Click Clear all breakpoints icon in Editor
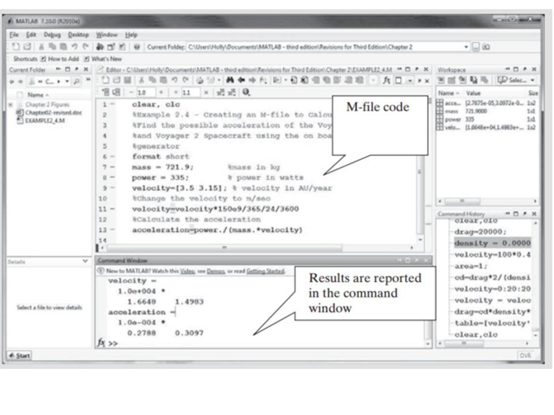Viewport: 554px width, 415px height. [x=304, y=81]
